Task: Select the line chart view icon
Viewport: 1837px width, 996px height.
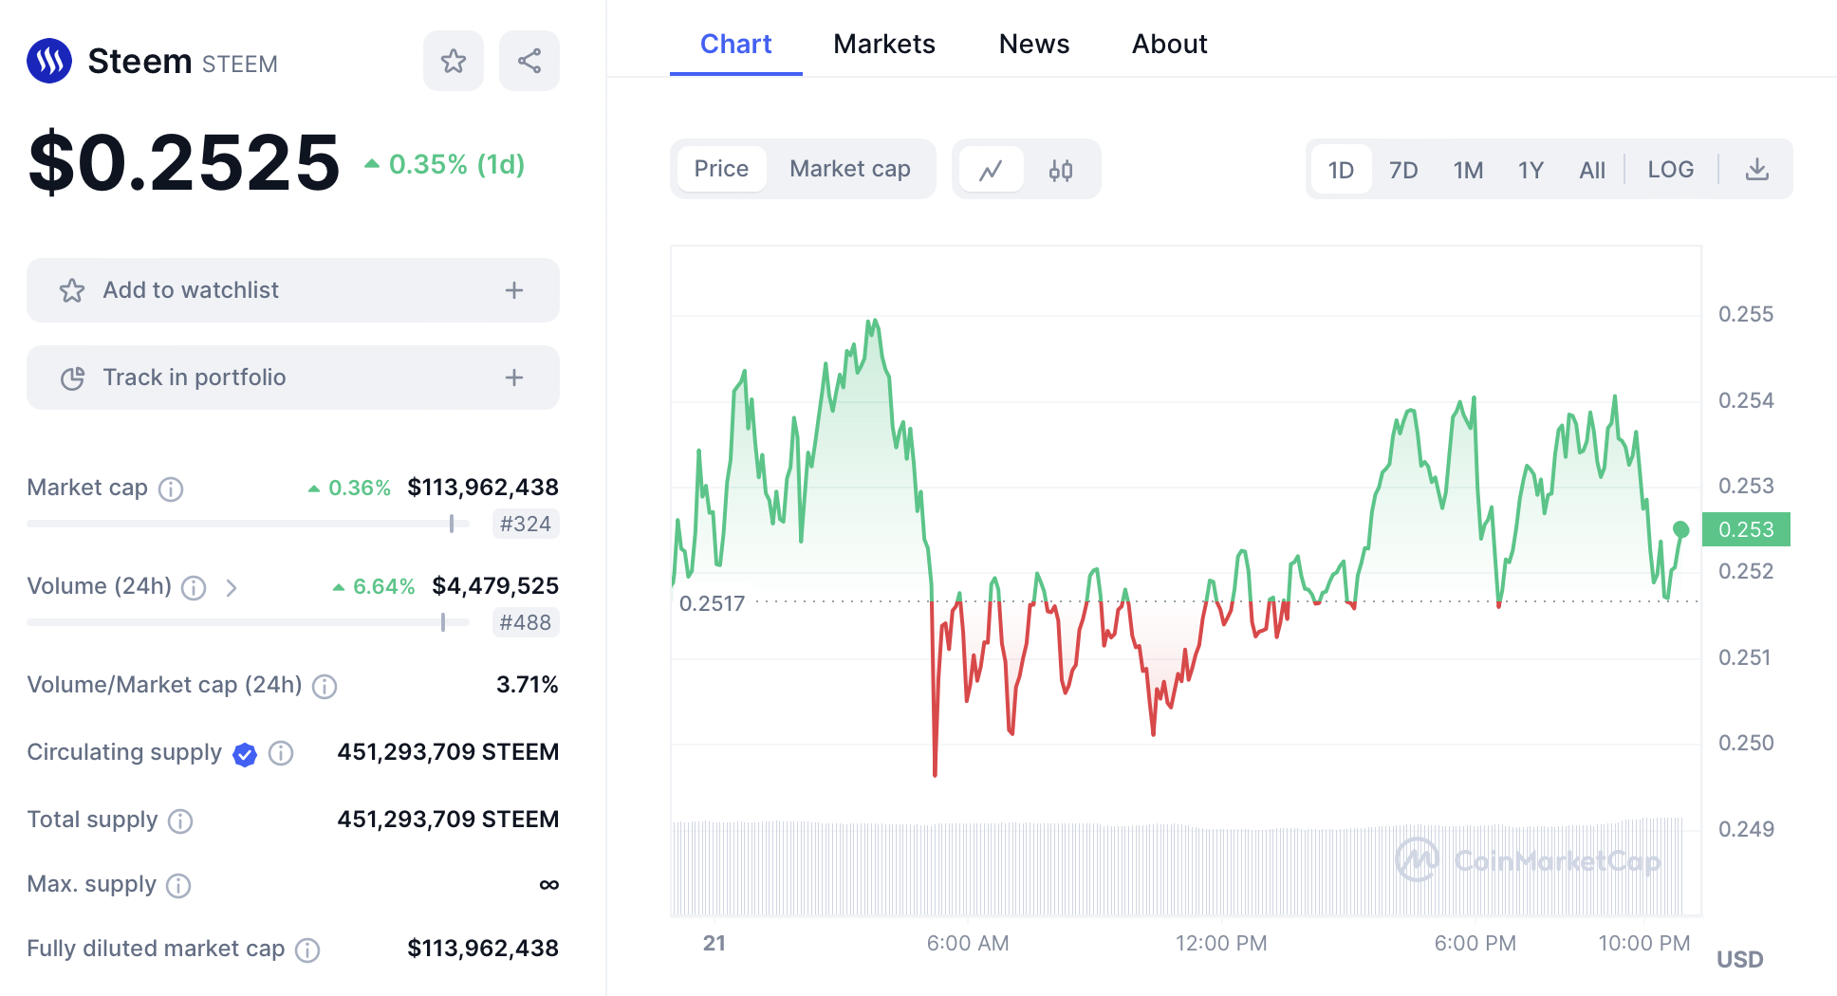Action: tap(992, 170)
